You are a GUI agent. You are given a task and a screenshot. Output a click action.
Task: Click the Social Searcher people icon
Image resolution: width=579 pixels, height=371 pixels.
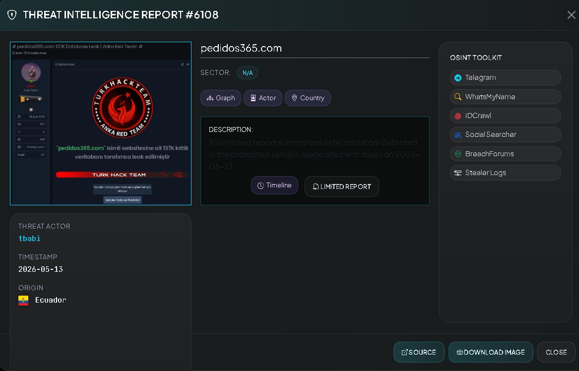(x=458, y=135)
